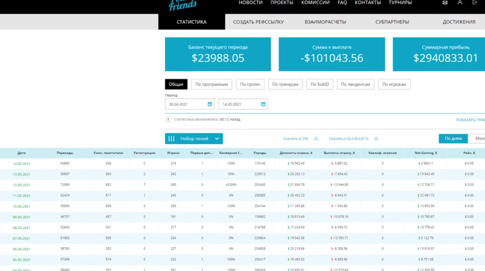Sort the table by Net Gaming column header
This screenshot has height=271, width=485.
point(426,153)
